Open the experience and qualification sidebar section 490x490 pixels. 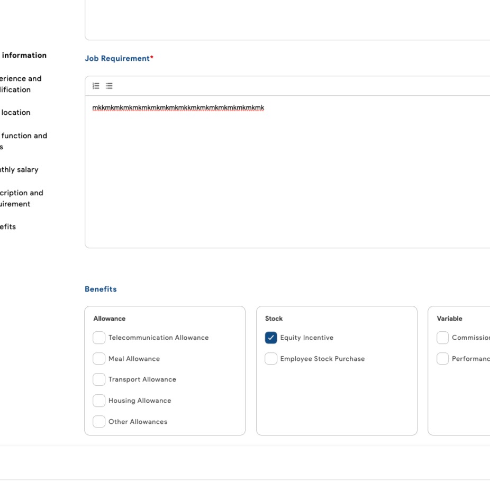click(x=21, y=84)
